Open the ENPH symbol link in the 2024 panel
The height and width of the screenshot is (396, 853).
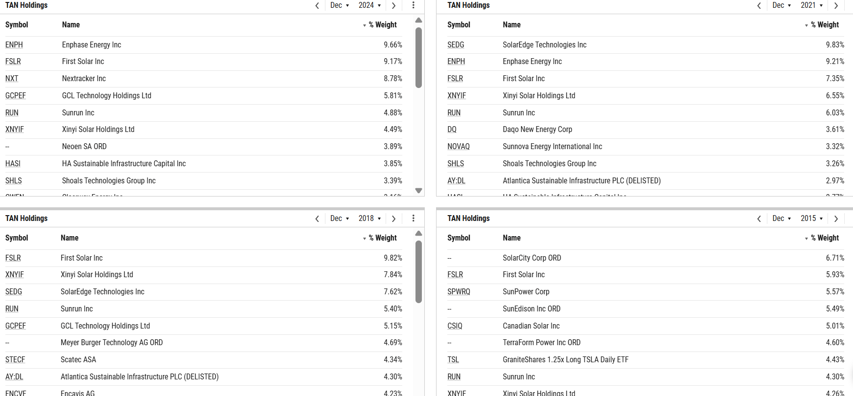point(14,45)
